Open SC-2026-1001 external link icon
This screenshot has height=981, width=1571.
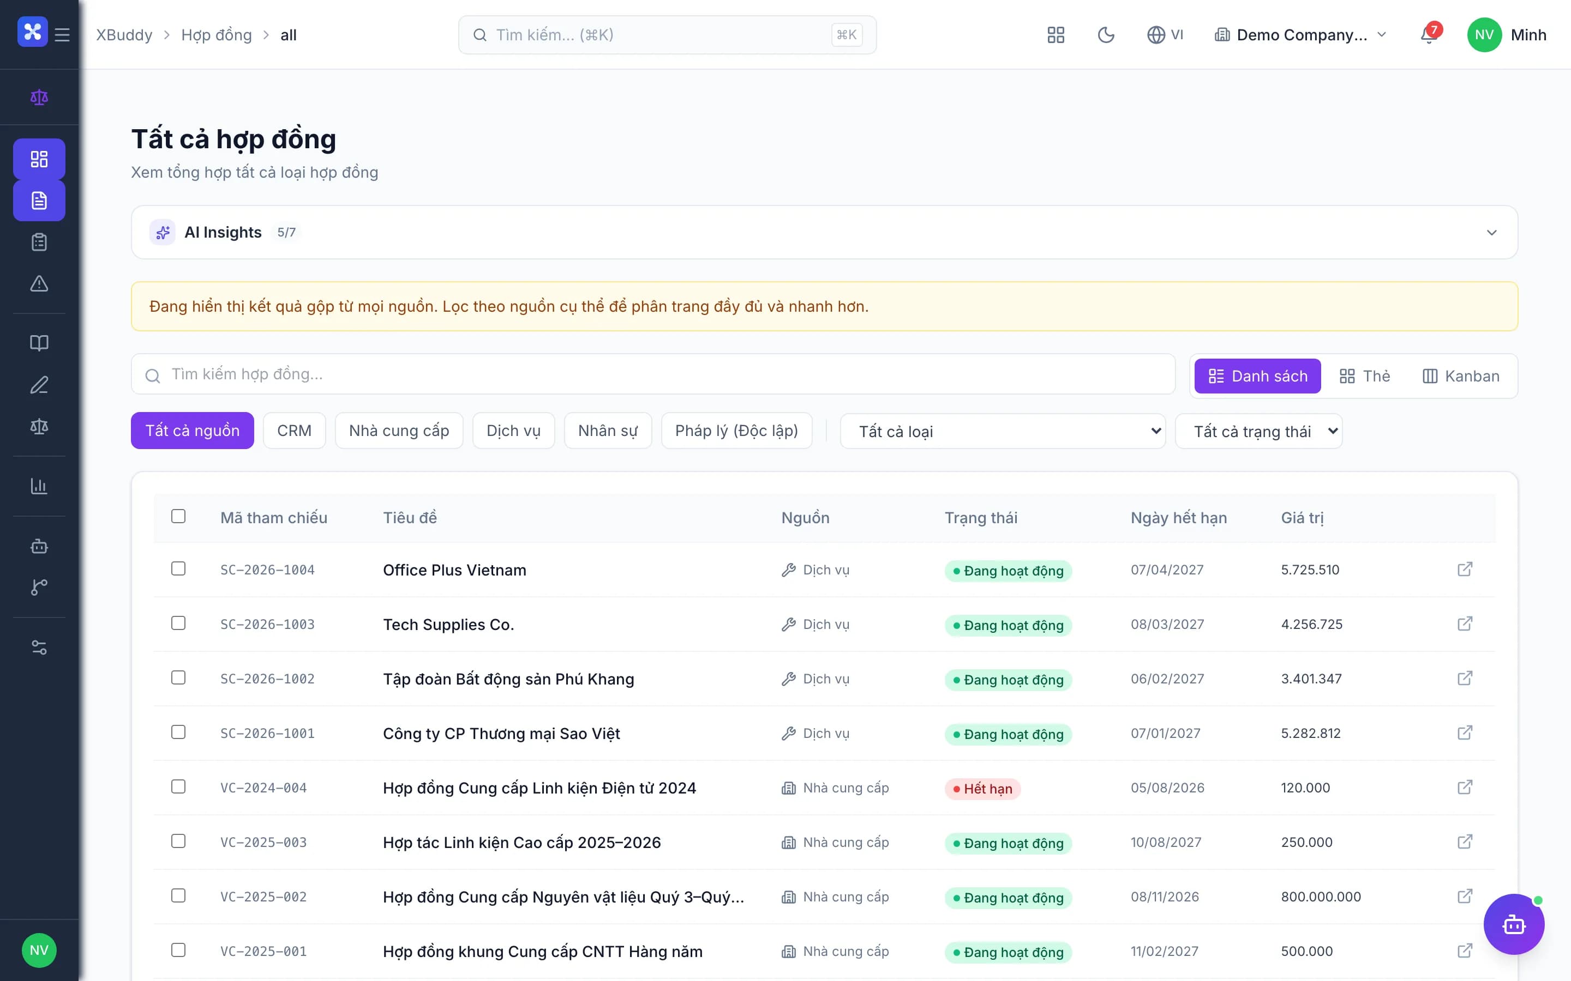click(x=1465, y=732)
